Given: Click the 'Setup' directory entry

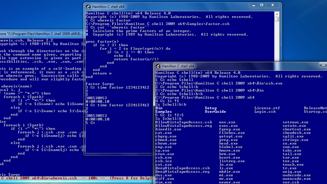Looking at the screenshot, I should (211, 108).
